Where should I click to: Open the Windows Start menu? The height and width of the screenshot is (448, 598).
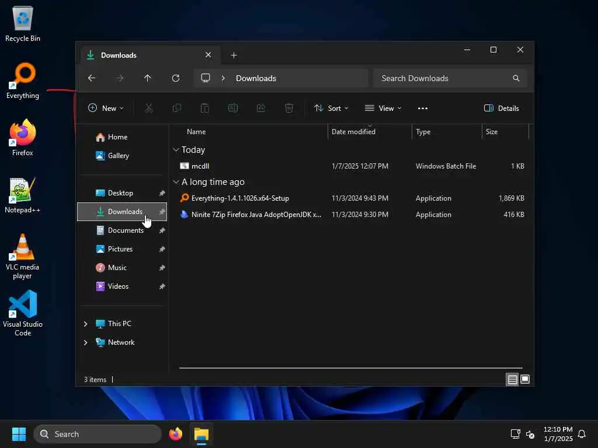coord(19,434)
